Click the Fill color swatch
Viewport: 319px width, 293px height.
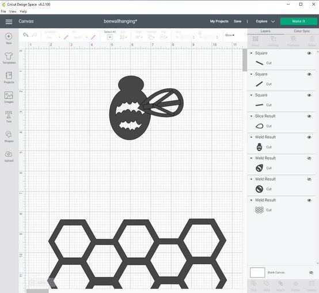[x=93, y=37]
